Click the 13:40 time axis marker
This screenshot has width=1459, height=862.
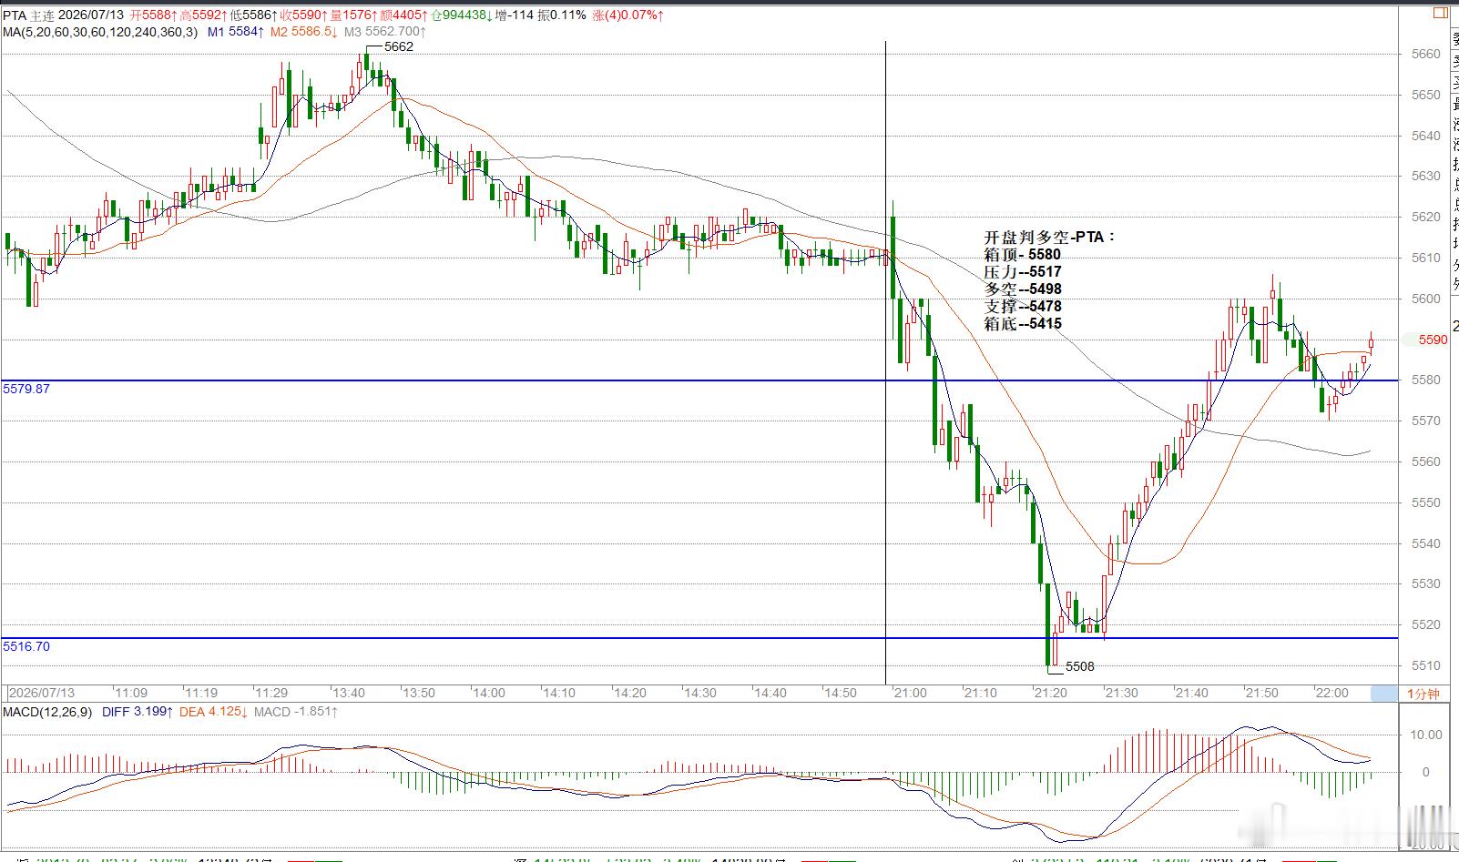pyautogui.click(x=348, y=693)
